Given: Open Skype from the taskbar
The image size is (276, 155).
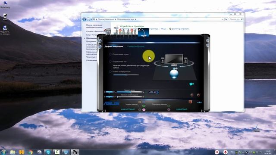Looking at the screenshot, I should pyautogui.click(x=48, y=152).
